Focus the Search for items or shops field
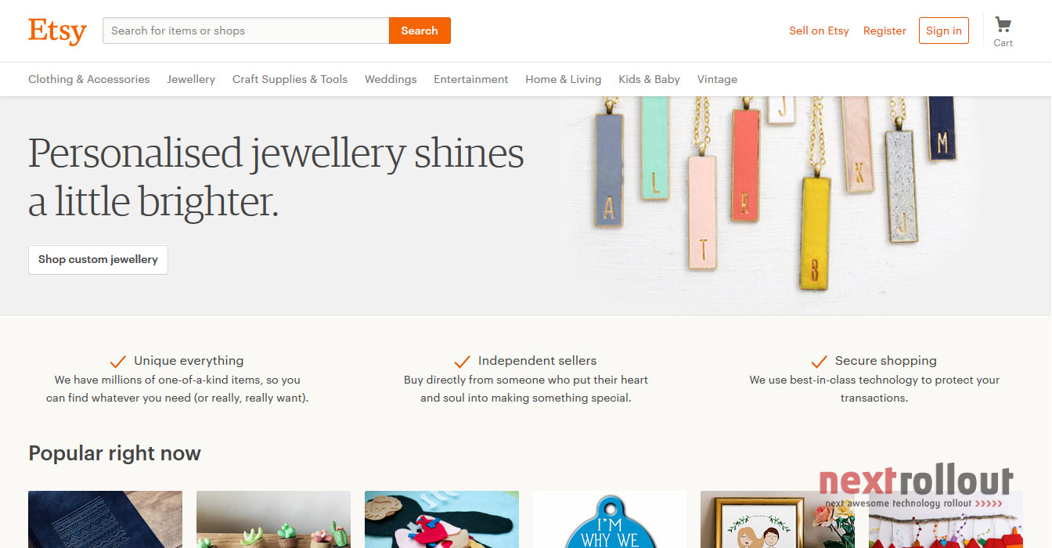Screen dimensions: 1052x548 click(x=246, y=31)
